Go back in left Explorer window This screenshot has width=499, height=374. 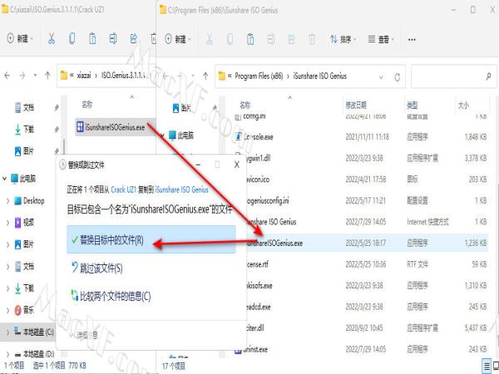click(x=7, y=76)
